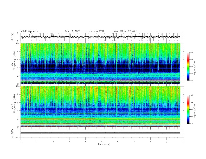
Task: Click the "Time (min)" axis title
Action: click(104, 144)
